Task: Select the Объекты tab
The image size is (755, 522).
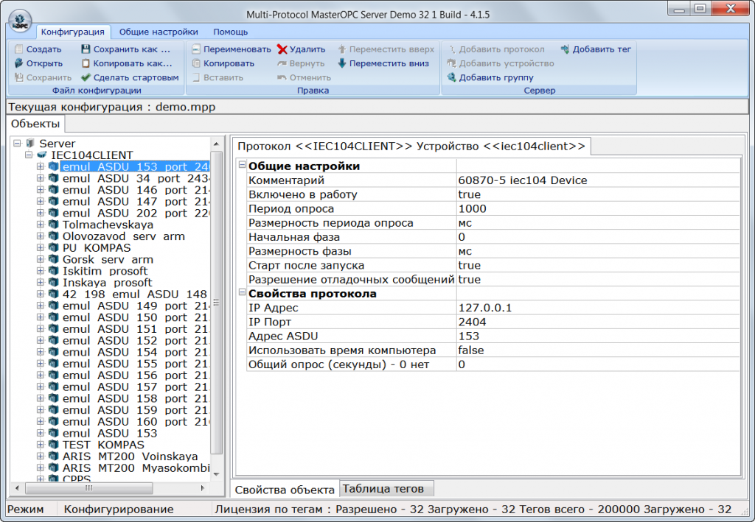Action: (35, 124)
